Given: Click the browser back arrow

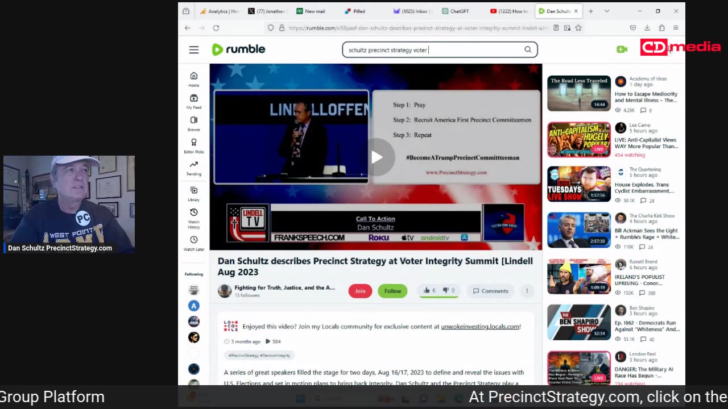Looking at the screenshot, I should click(x=188, y=28).
